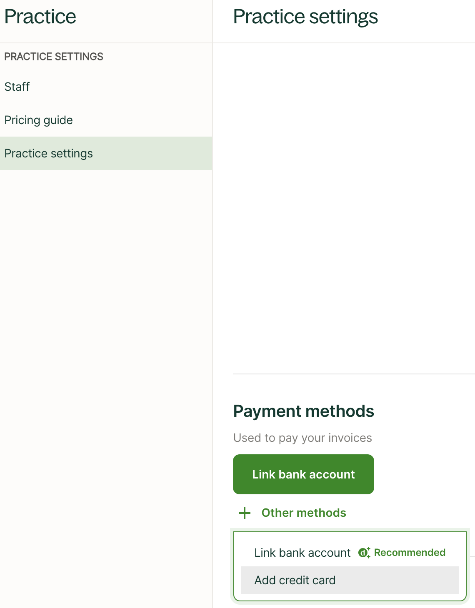The image size is (475, 608).
Task: Click the horizontal divider above Payment methods
Action: coord(354,374)
